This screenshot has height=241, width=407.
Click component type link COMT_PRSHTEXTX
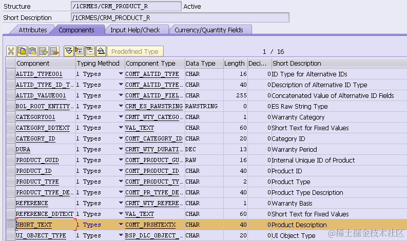150,225
